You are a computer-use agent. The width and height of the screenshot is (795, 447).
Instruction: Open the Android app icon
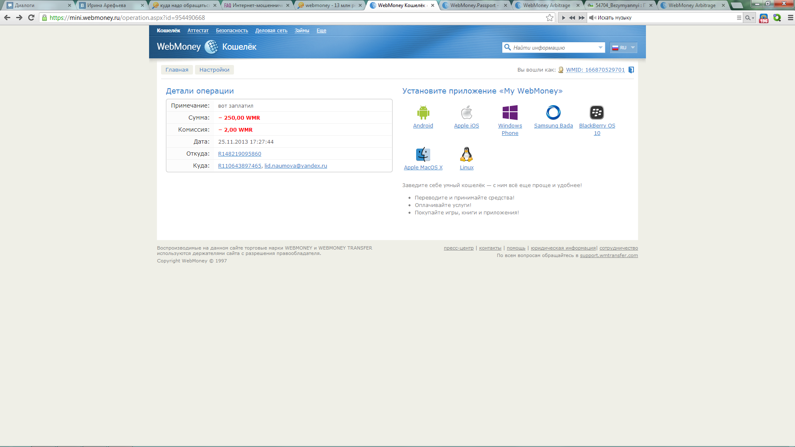click(423, 113)
